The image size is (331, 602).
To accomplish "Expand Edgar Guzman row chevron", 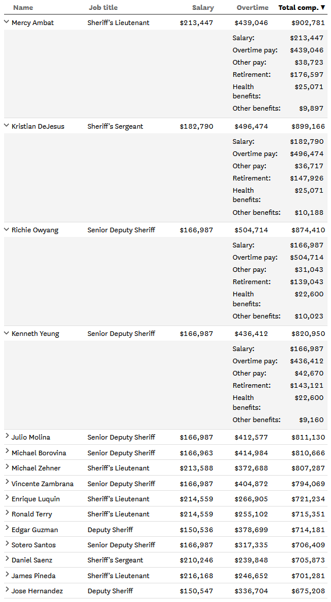I will (7, 528).
